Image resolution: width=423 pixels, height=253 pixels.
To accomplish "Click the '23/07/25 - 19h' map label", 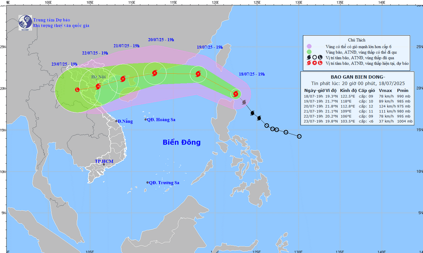I will [64, 64].
